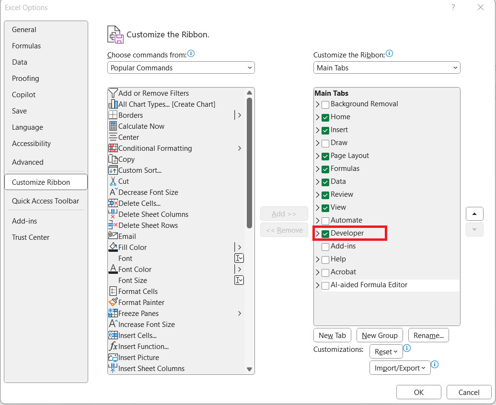Toggle the Developer tab checkbox
The width and height of the screenshot is (496, 405).
coord(325,234)
